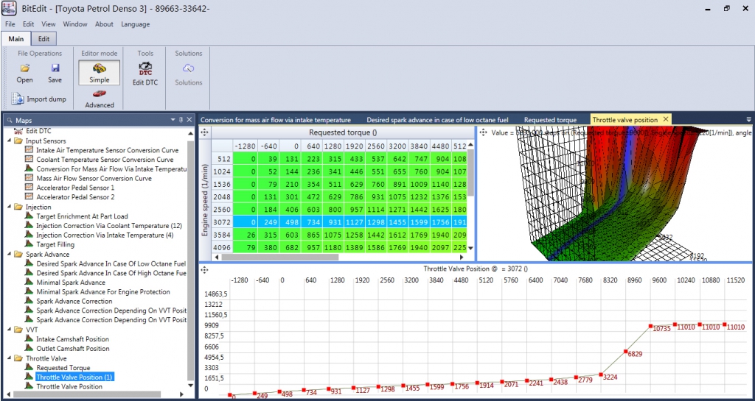This screenshot has height=401, width=755.
Task: Switch to the Main ribbon tab
Action: [x=16, y=39]
